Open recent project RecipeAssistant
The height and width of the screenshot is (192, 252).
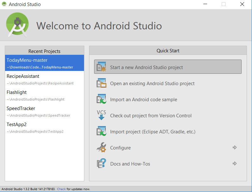[45, 79]
